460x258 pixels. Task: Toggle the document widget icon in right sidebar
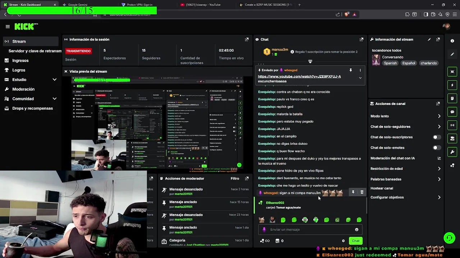452,99
